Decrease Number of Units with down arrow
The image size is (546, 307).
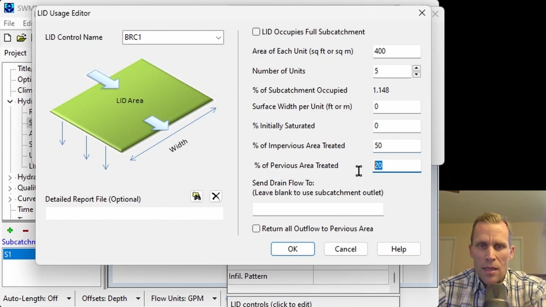416,75
